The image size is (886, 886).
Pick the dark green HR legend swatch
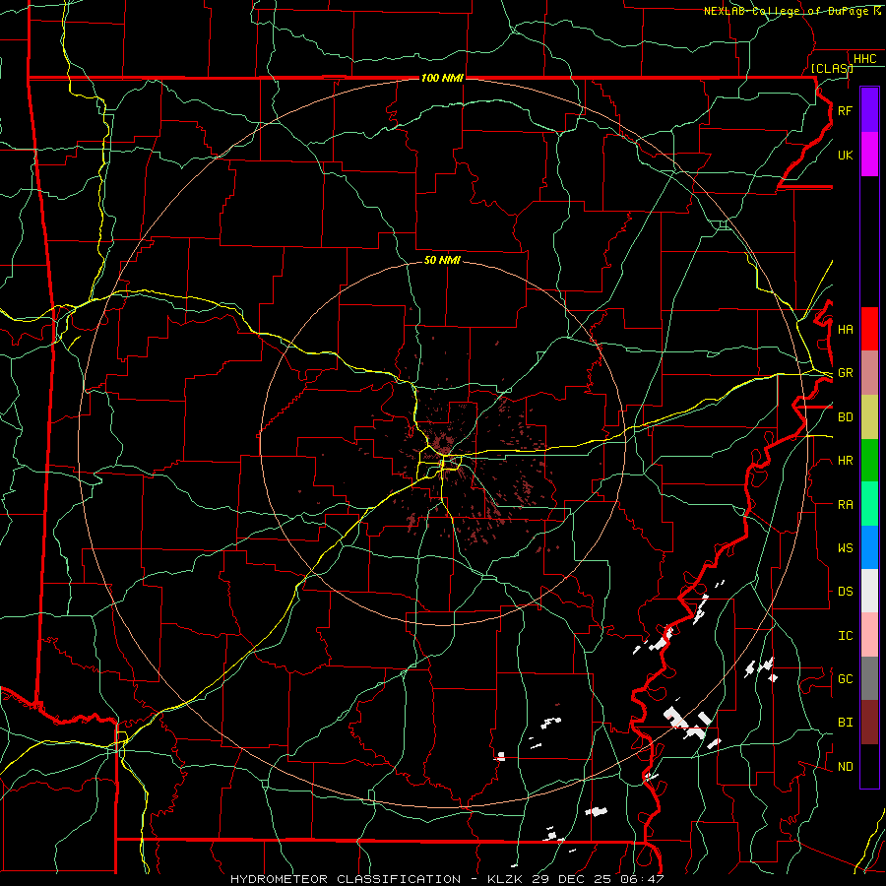click(869, 461)
